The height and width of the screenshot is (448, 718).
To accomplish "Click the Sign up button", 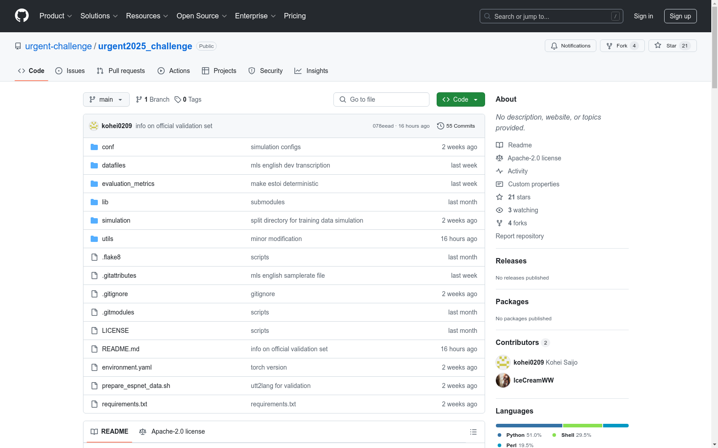I will (x=680, y=16).
